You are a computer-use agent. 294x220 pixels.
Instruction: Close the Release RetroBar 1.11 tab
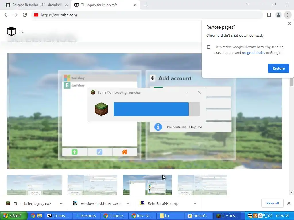pos(67,5)
